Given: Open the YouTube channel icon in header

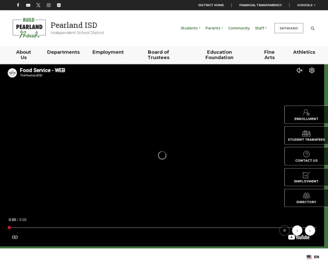Looking at the screenshot, I should pyautogui.click(x=28, y=5).
